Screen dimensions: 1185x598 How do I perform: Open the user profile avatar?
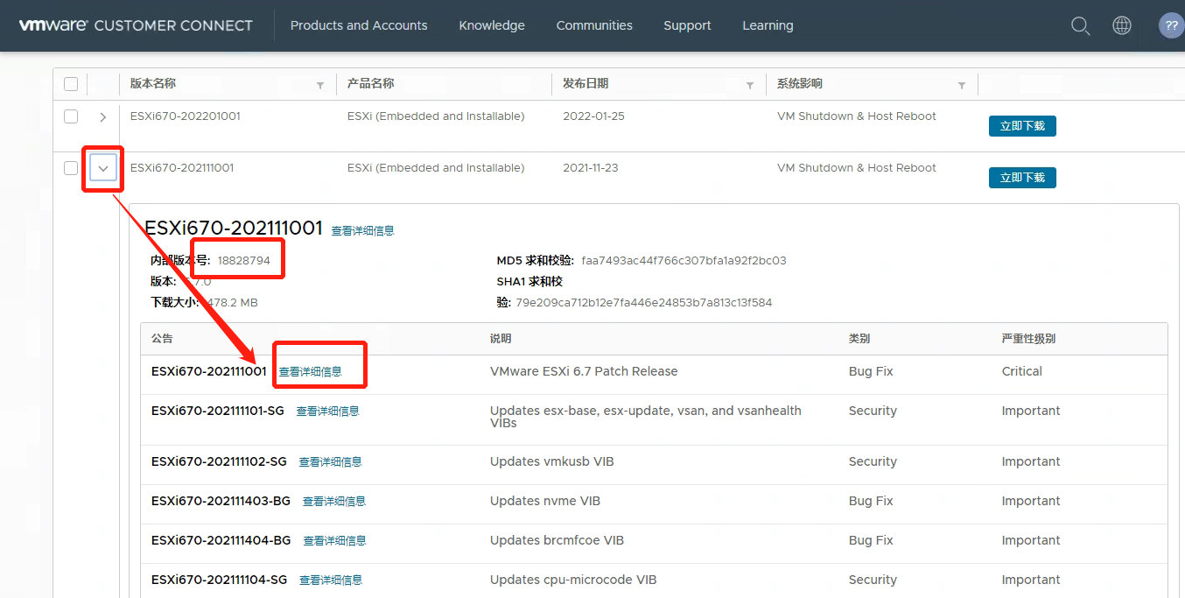coord(1171,25)
